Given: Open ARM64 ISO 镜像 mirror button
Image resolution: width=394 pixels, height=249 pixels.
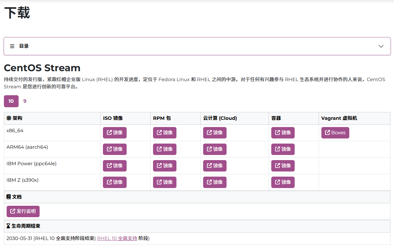Looking at the screenshot, I should [x=115, y=149].
